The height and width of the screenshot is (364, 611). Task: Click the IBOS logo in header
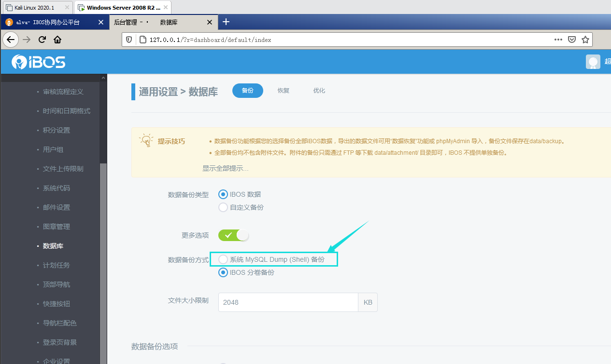coord(39,62)
